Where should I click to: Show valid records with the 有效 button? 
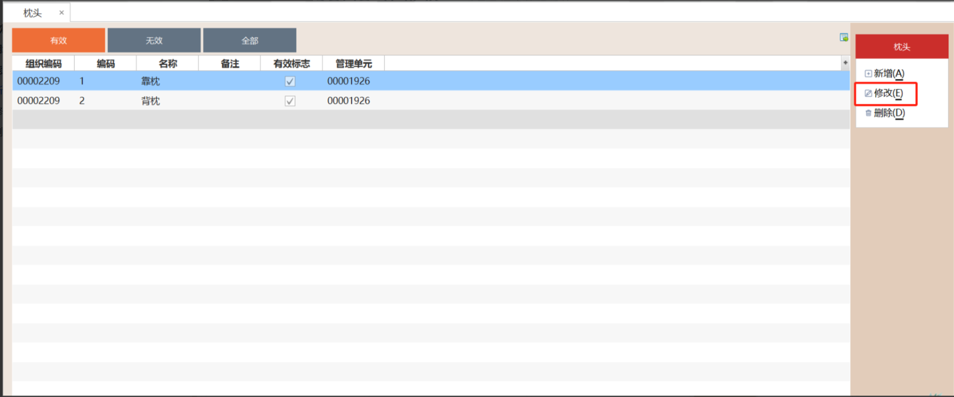(x=58, y=40)
